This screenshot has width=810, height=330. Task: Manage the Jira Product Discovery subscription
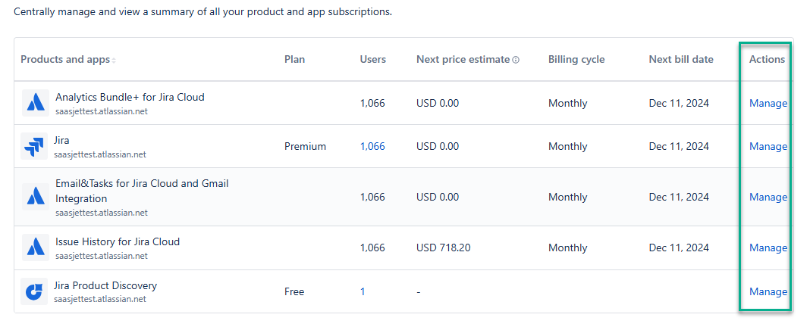coord(768,291)
